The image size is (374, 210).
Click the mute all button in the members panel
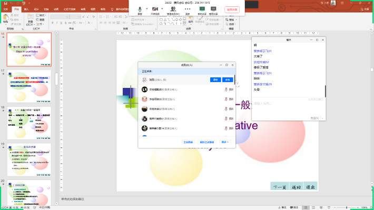tap(188, 142)
